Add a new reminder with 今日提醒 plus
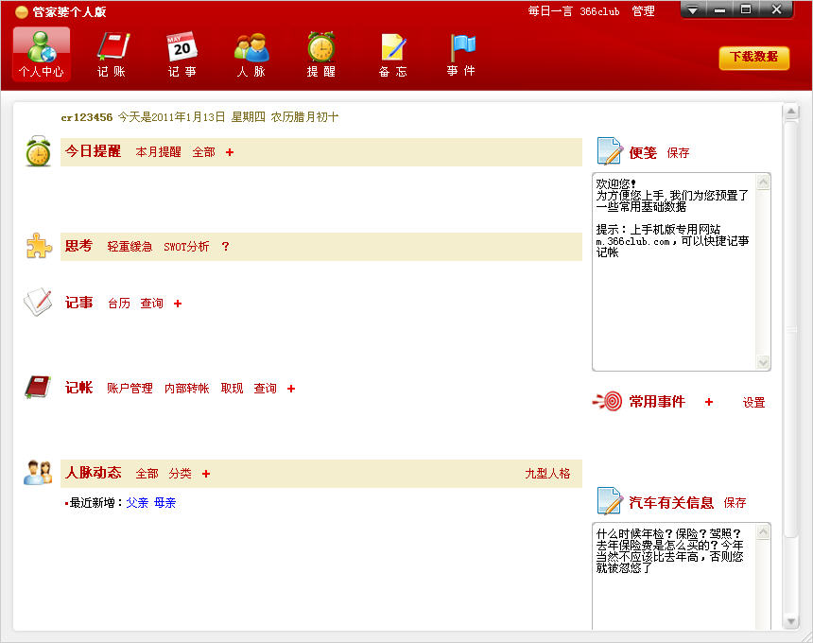The image size is (813, 643). [x=230, y=152]
